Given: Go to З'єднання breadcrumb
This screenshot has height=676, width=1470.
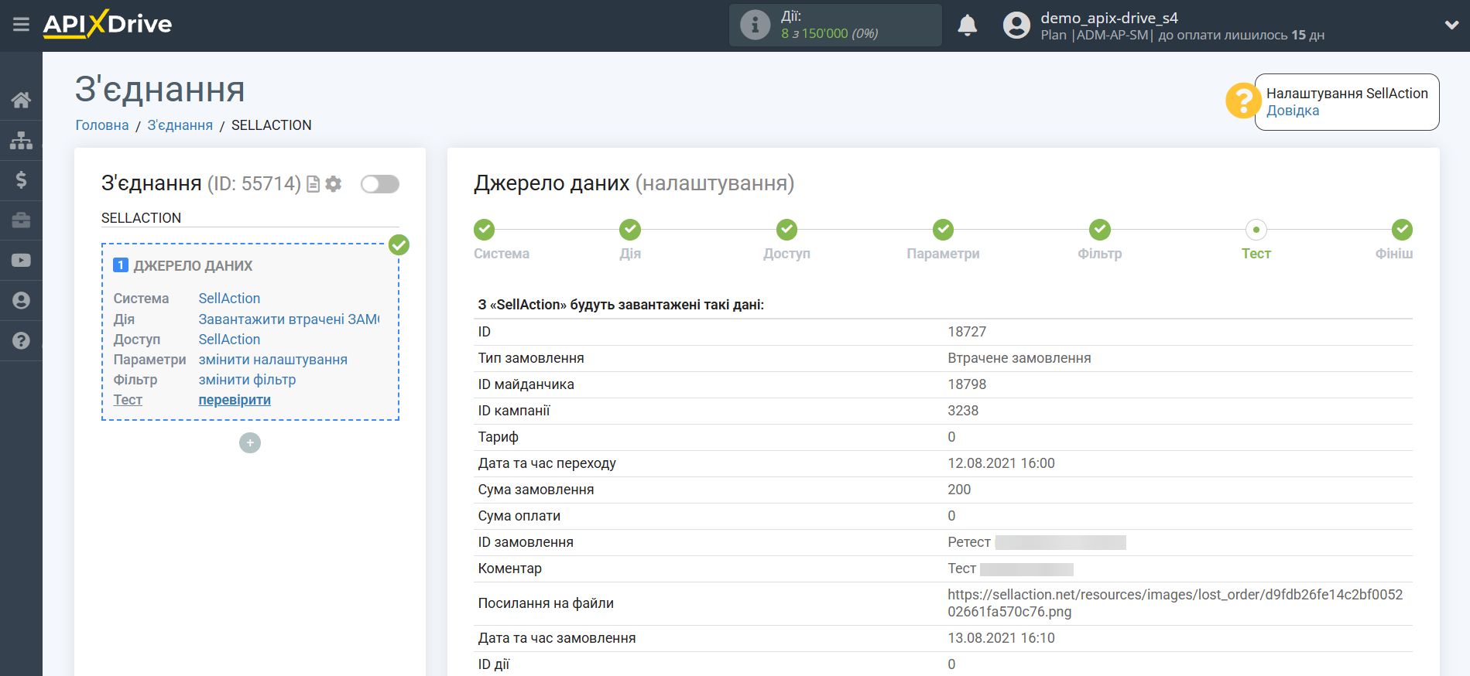Looking at the screenshot, I should pos(180,125).
